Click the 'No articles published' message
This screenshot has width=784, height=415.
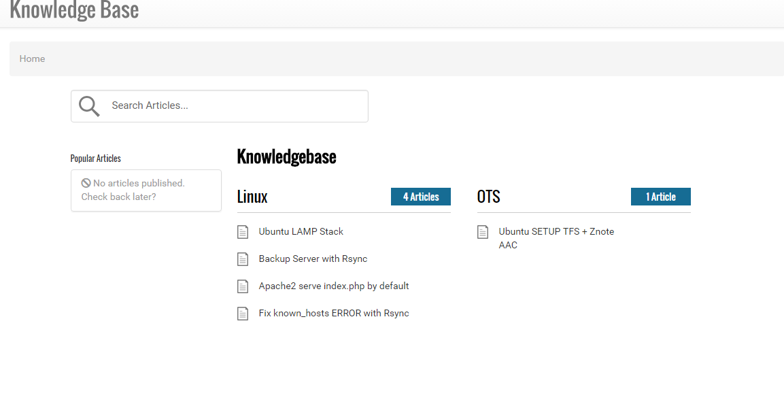[x=133, y=190]
